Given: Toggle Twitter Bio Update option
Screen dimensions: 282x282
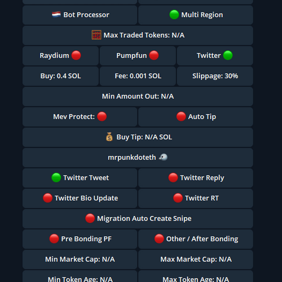Looking at the screenshot, I should [x=80, y=198].
